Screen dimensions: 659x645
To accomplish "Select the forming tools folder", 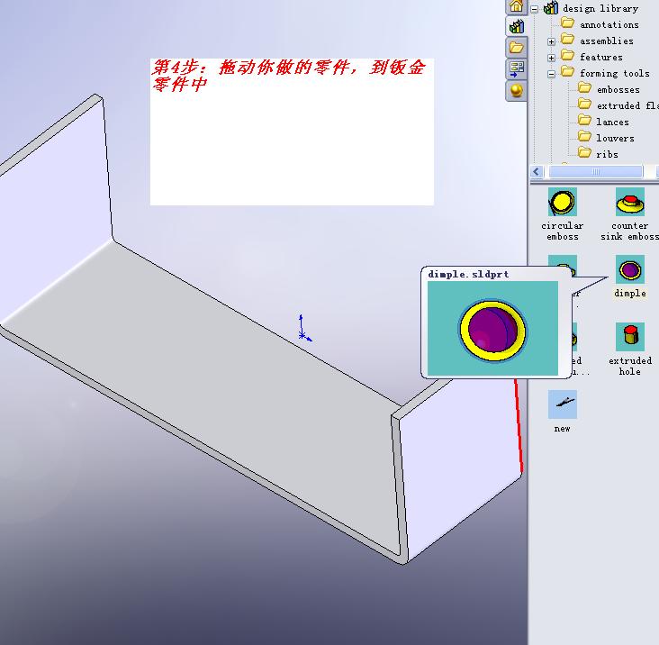I will [615, 74].
